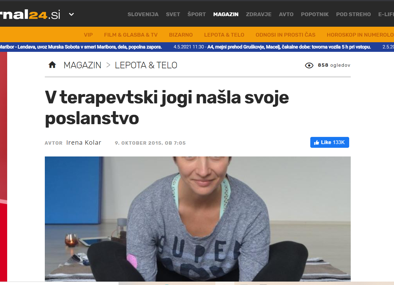This screenshot has height=285, width=394.
Task: Open the POPOTNIK section
Action: click(315, 14)
